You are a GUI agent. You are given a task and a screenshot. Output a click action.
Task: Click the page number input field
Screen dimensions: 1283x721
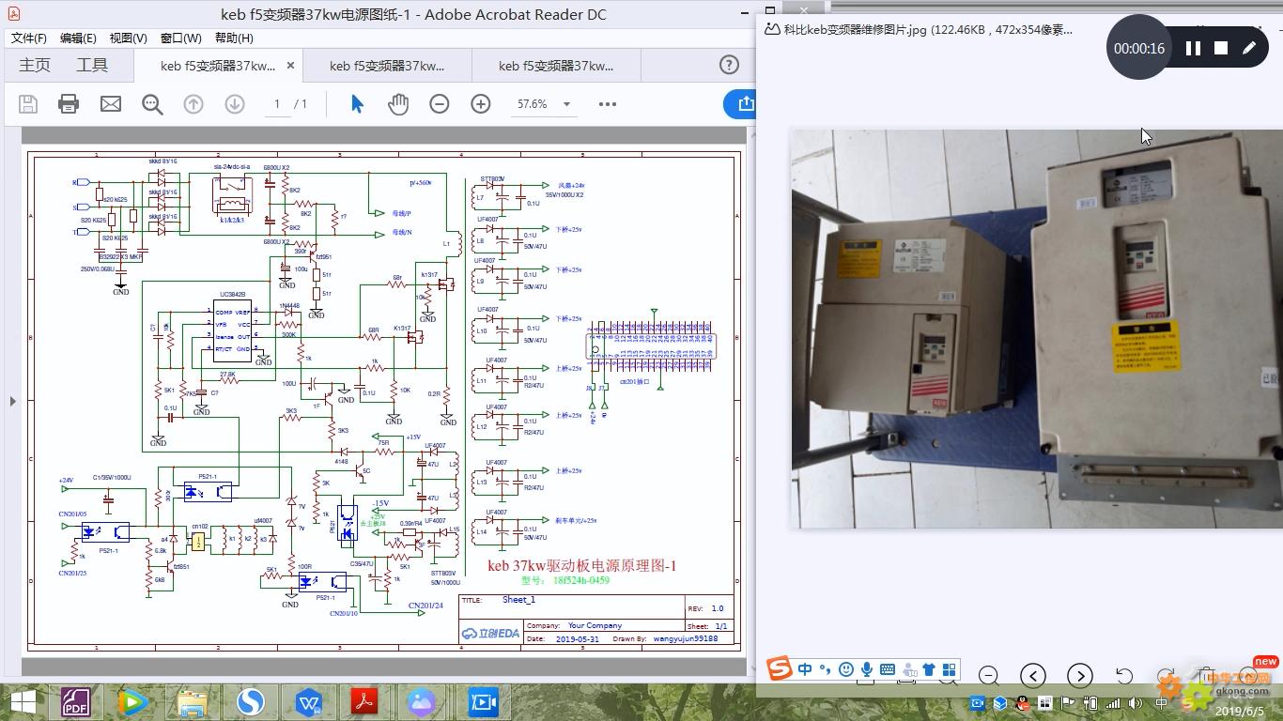[x=277, y=104]
